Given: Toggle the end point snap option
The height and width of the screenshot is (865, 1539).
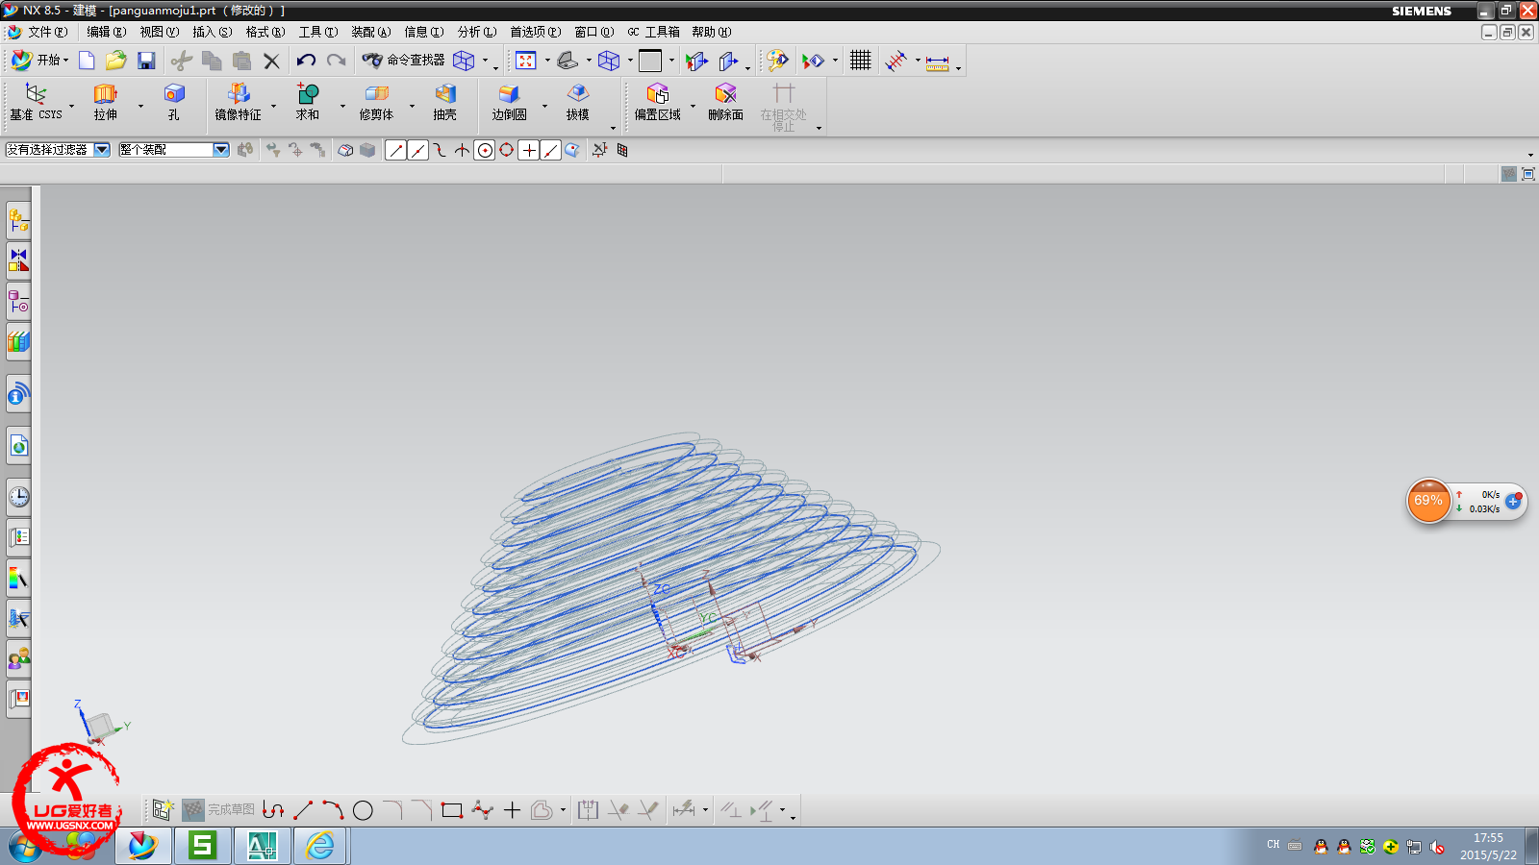Looking at the screenshot, I should pyautogui.click(x=395, y=150).
